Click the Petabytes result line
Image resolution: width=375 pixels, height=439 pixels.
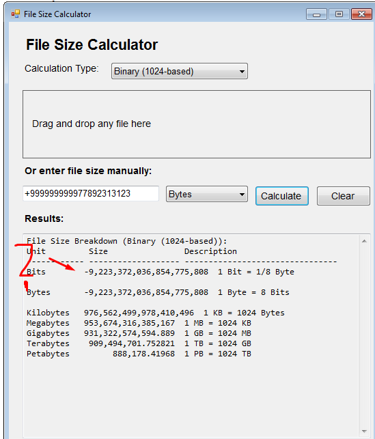tap(139, 354)
